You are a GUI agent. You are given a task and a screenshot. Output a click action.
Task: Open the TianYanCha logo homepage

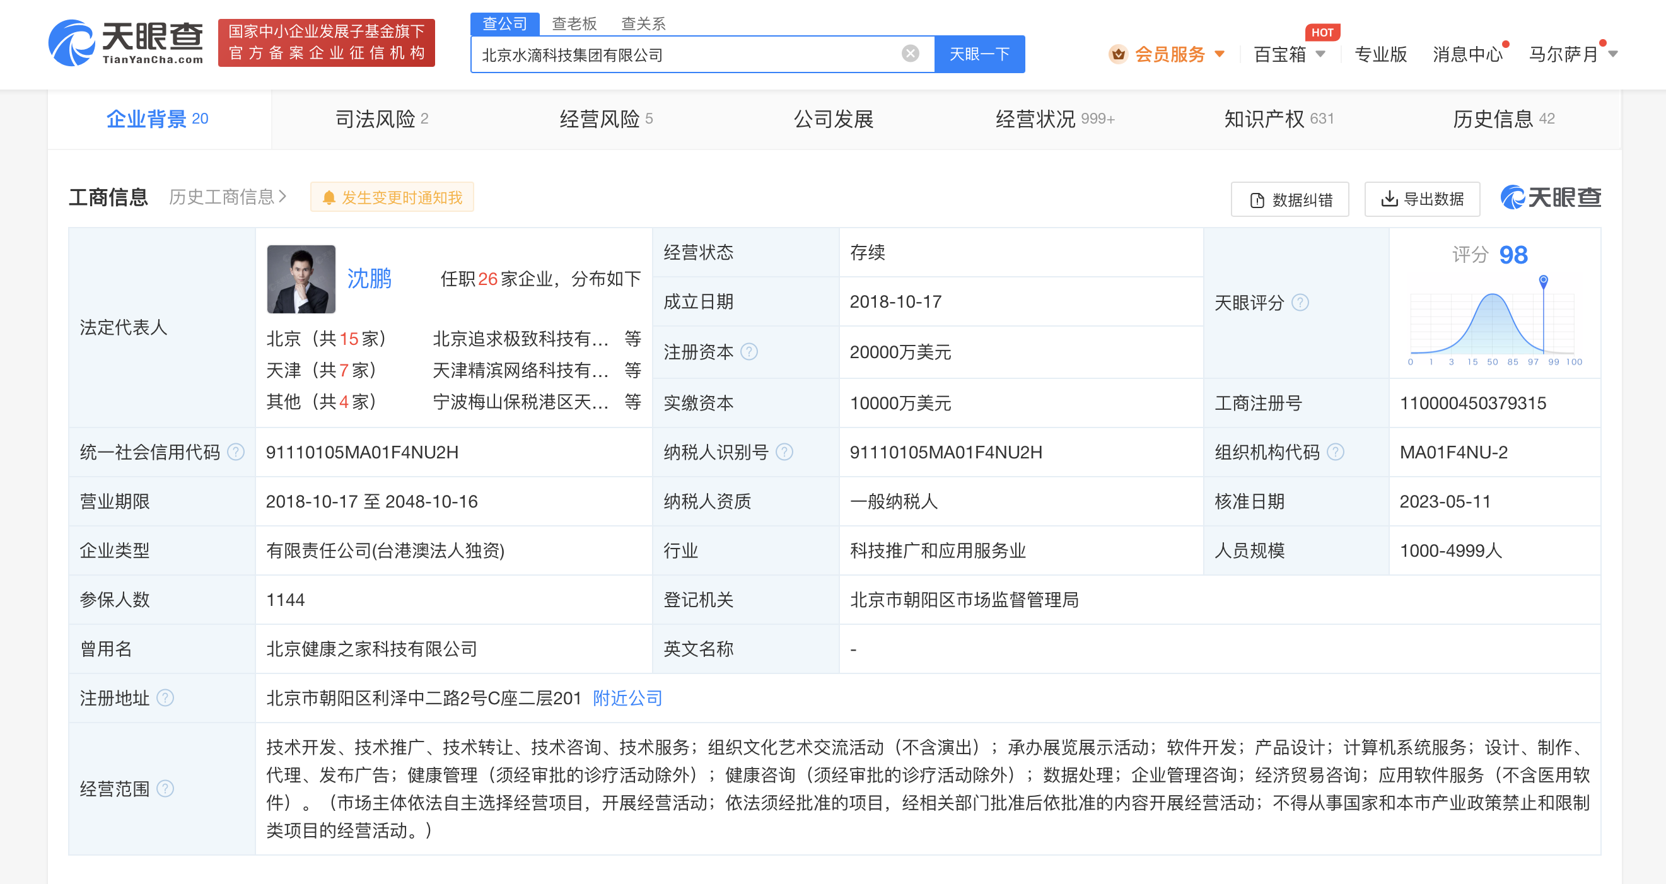pyautogui.click(x=126, y=43)
